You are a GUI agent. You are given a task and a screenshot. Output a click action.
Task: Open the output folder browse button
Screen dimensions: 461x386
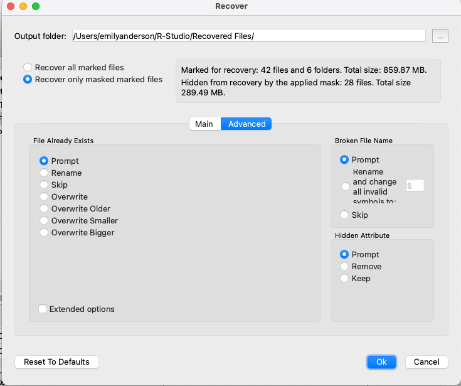(x=440, y=36)
